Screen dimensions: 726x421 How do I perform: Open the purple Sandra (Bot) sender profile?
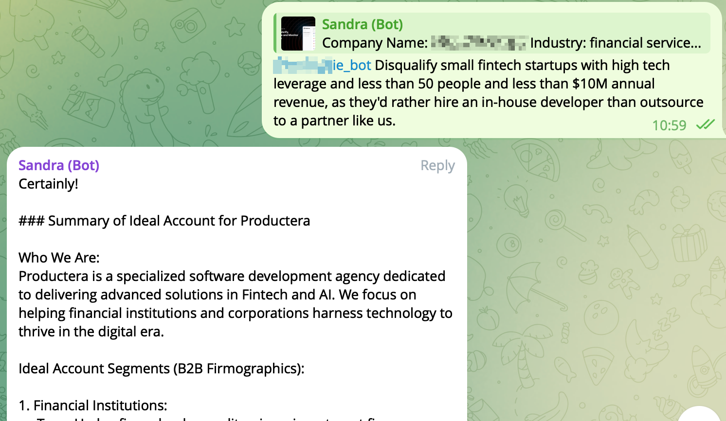(x=59, y=165)
